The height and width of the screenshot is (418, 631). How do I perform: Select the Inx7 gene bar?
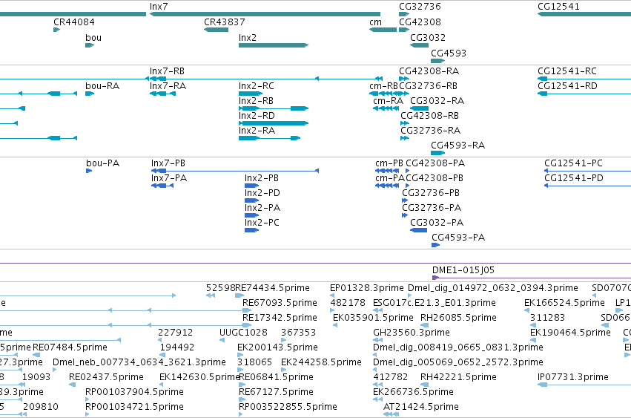(x=265, y=14)
